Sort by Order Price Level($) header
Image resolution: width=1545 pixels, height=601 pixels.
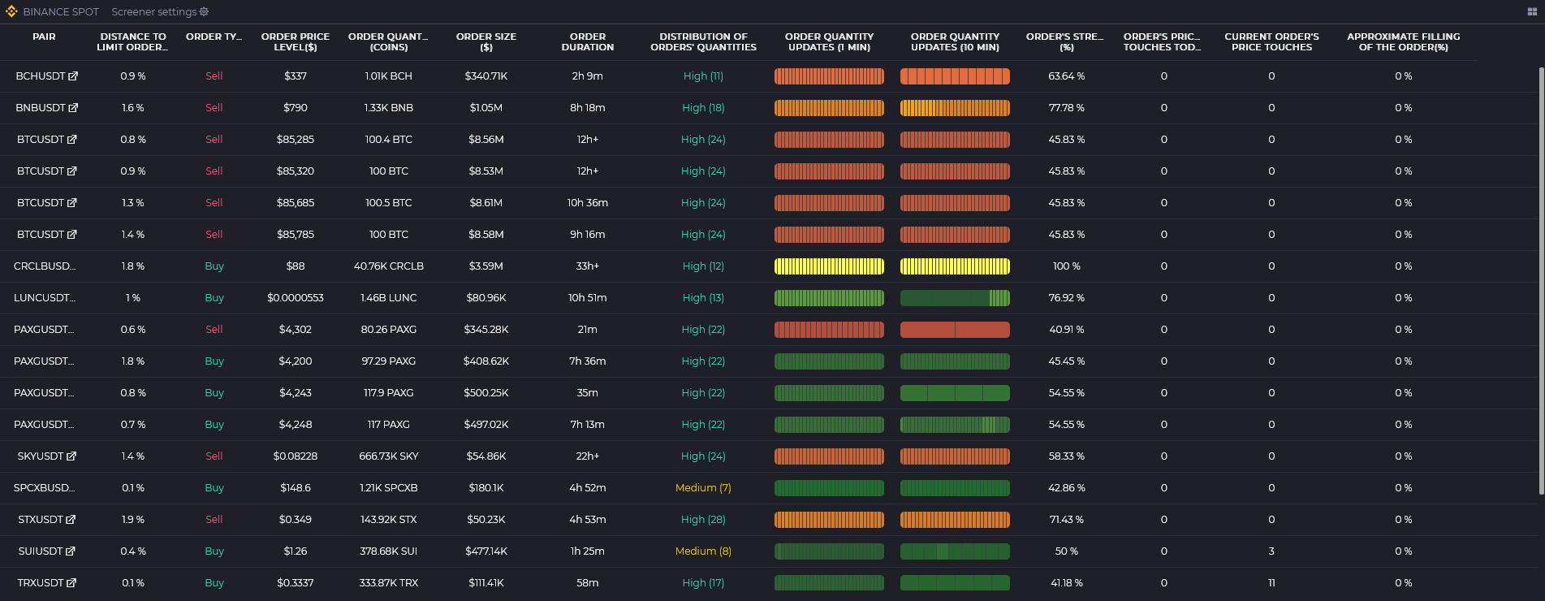pyautogui.click(x=296, y=41)
